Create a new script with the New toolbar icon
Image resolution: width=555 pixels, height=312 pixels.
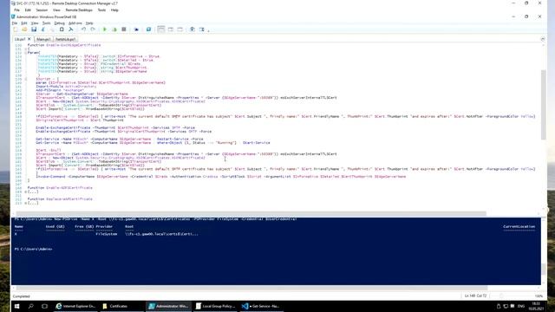(x=16, y=29)
